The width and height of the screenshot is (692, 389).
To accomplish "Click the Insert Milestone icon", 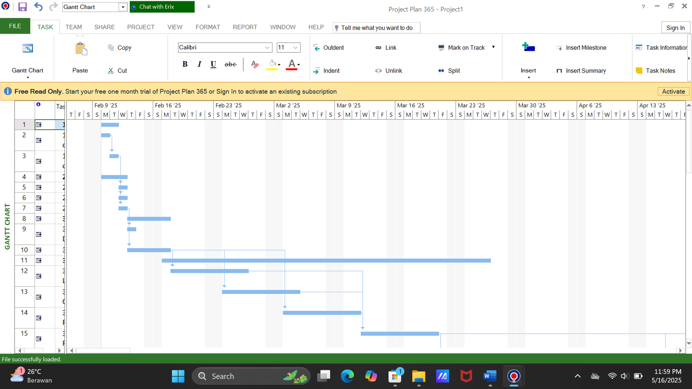I will (559, 48).
